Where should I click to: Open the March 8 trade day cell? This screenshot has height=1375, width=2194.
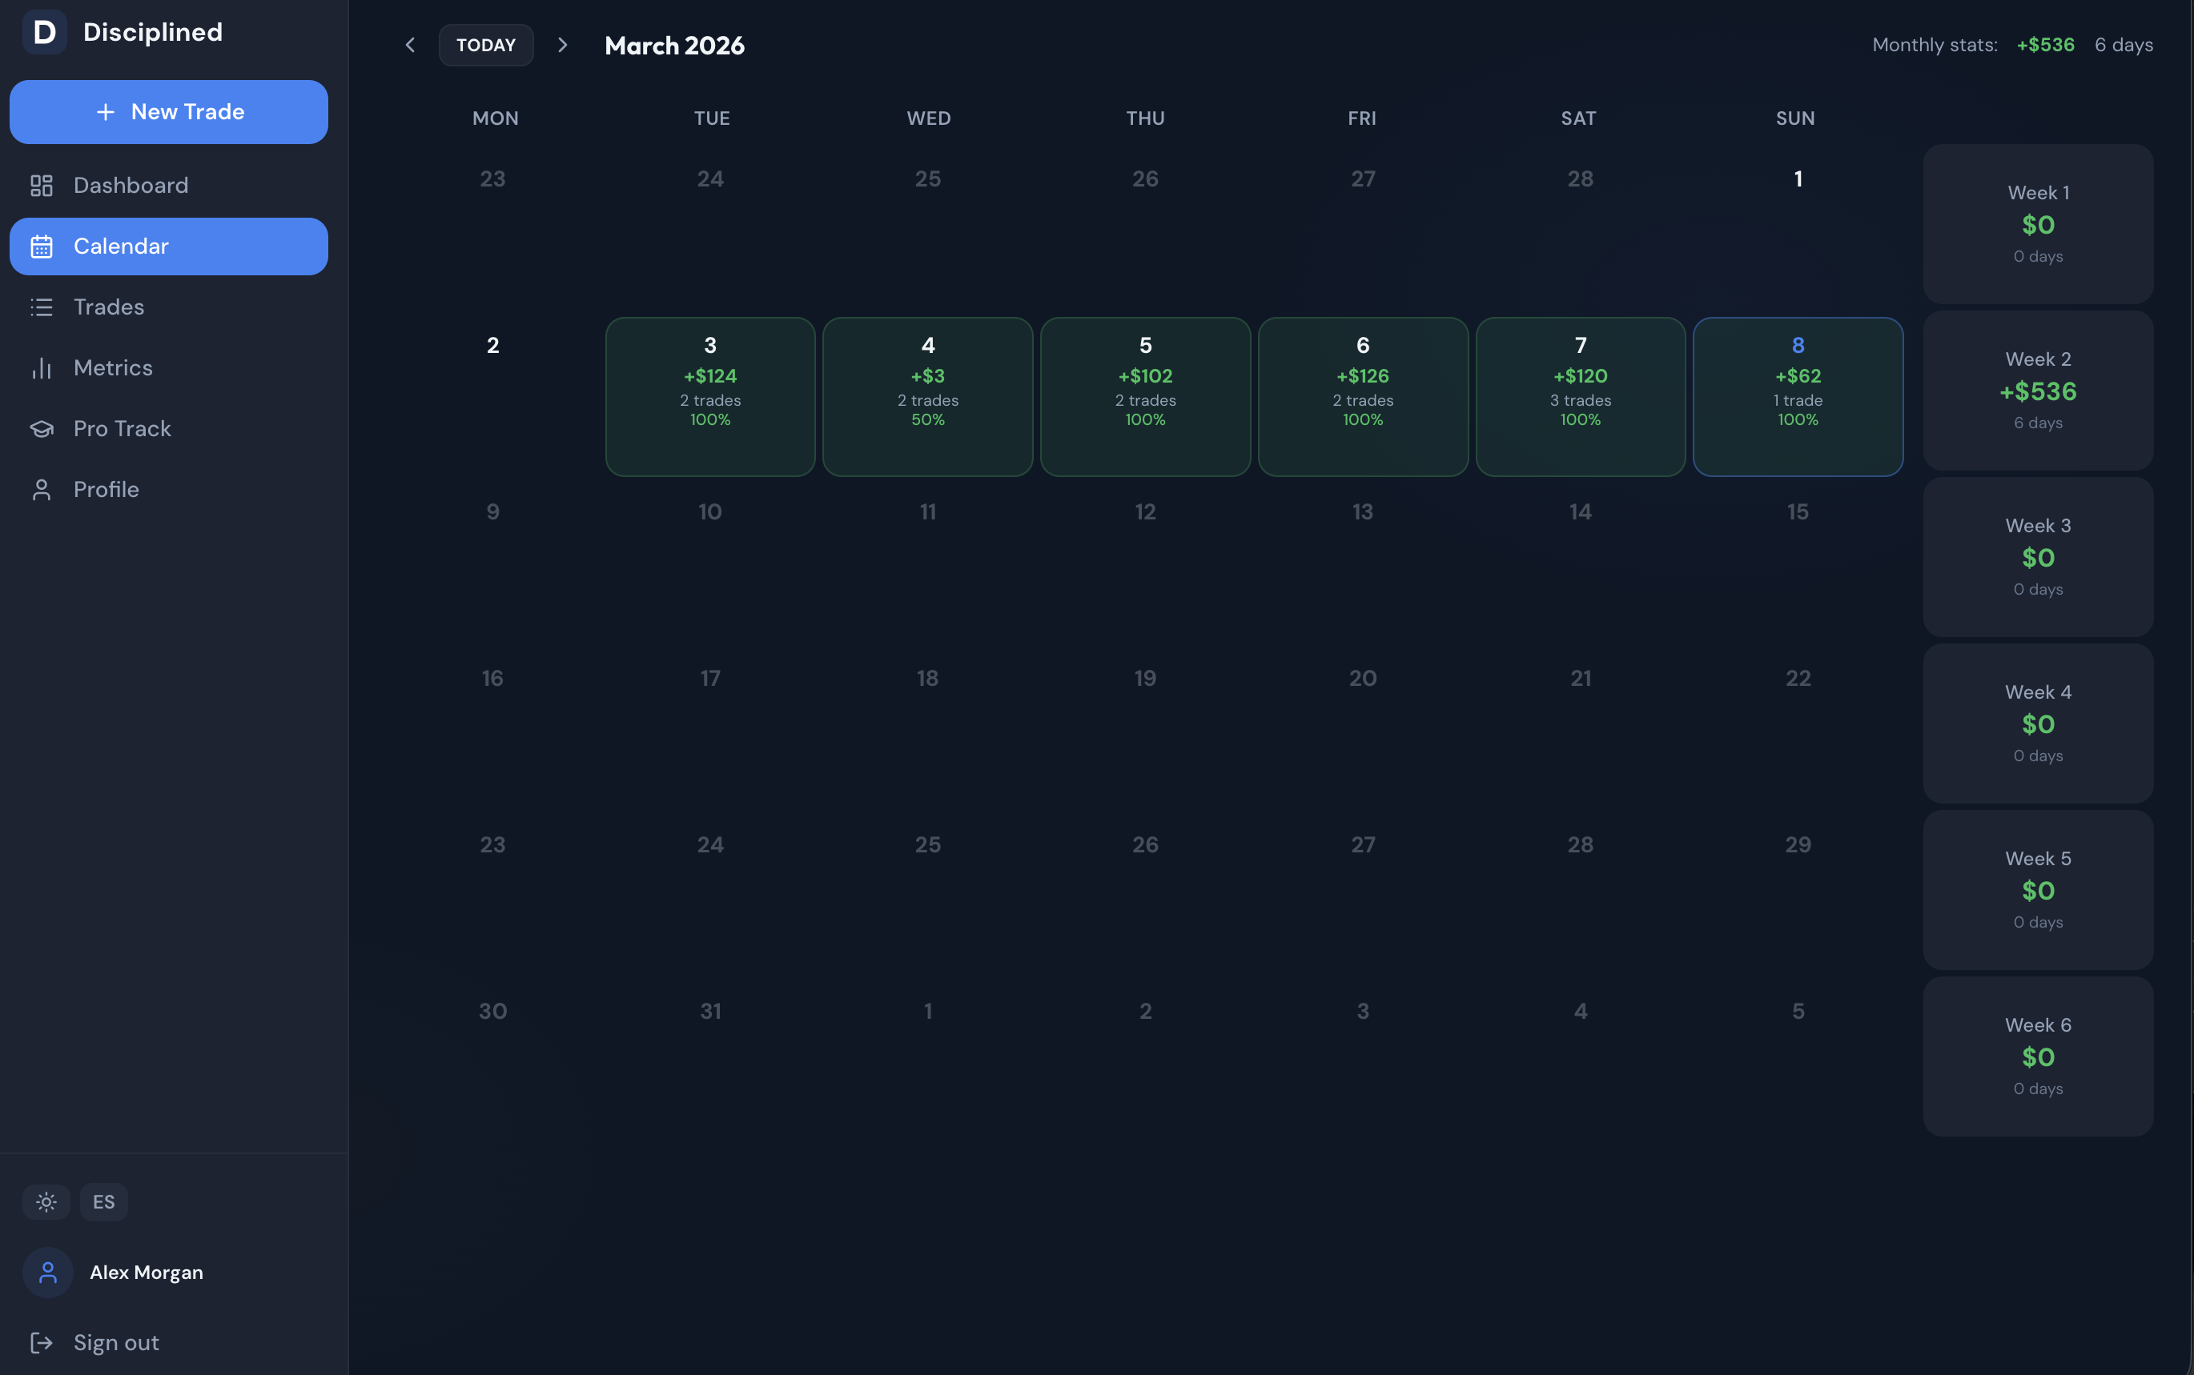[1797, 395]
